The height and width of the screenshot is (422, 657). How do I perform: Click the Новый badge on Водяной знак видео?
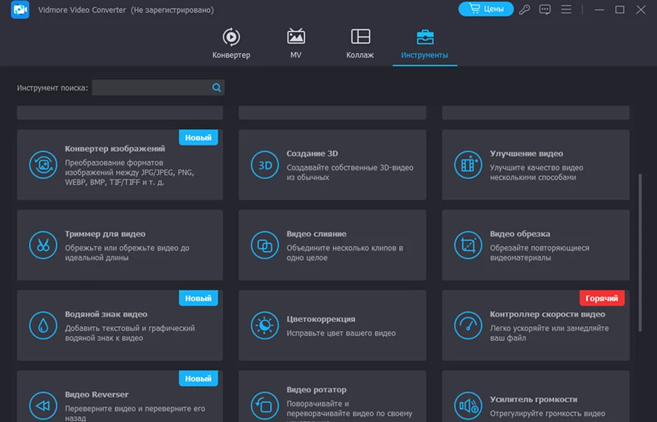coord(198,298)
